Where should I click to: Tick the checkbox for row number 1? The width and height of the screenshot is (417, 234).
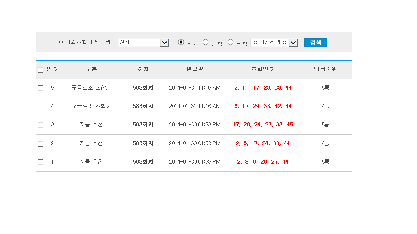(x=41, y=162)
